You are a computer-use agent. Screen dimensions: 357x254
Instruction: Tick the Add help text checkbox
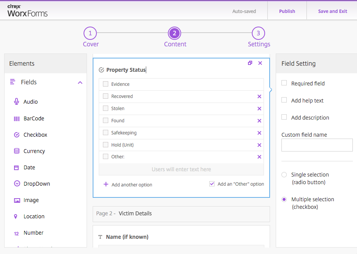click(284, 100)
